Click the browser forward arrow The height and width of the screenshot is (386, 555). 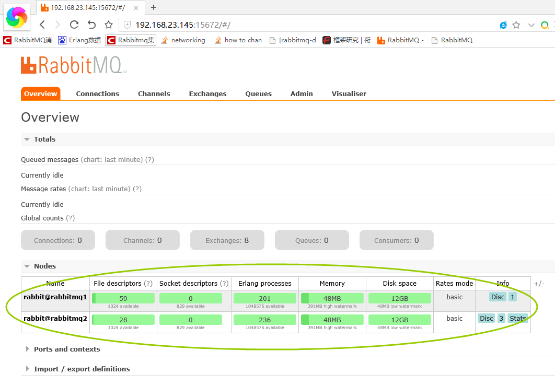(57, 25)
